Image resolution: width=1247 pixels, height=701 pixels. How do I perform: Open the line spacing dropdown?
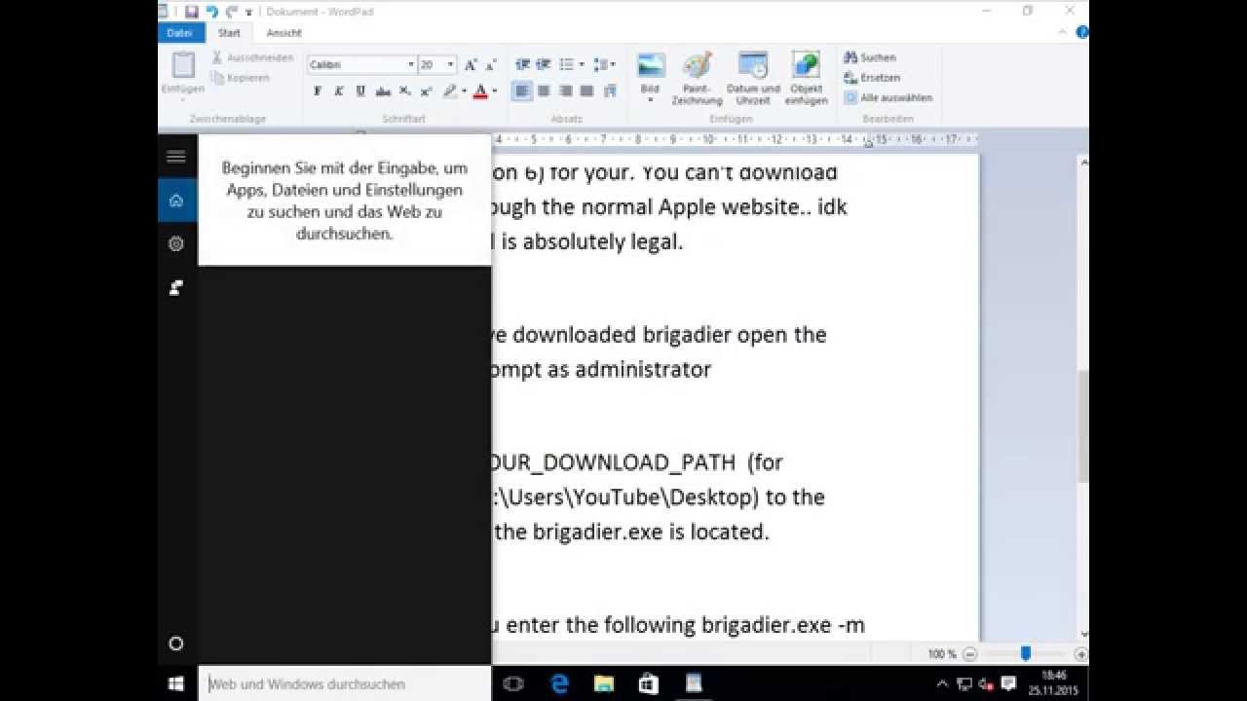(x=604, y=64)
